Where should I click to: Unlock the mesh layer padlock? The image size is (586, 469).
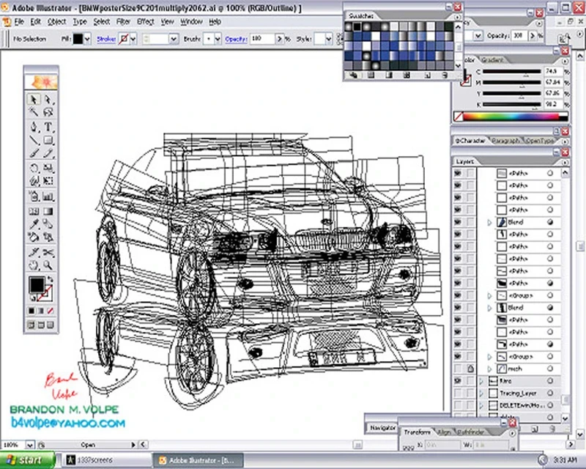coord(470,369)
